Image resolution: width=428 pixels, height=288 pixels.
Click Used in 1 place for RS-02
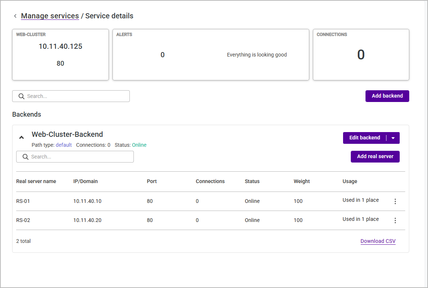point(361,219)
